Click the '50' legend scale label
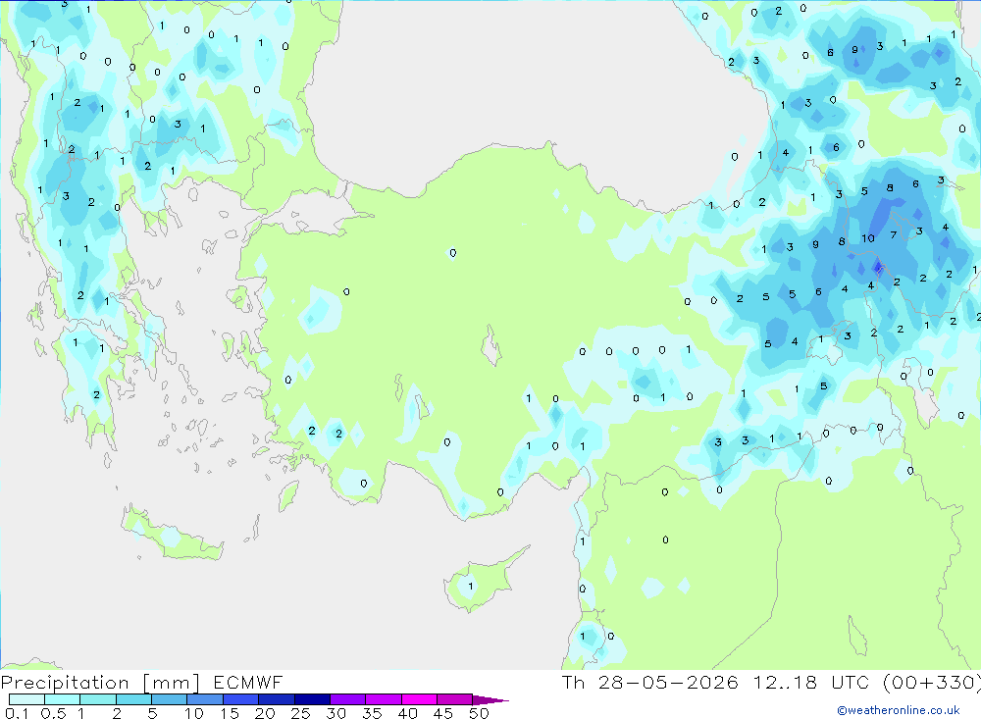981x719 pixels. [479, 713]
